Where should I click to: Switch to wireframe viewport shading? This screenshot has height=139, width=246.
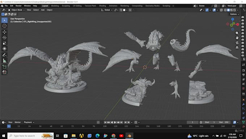click(x=225, y=10)
